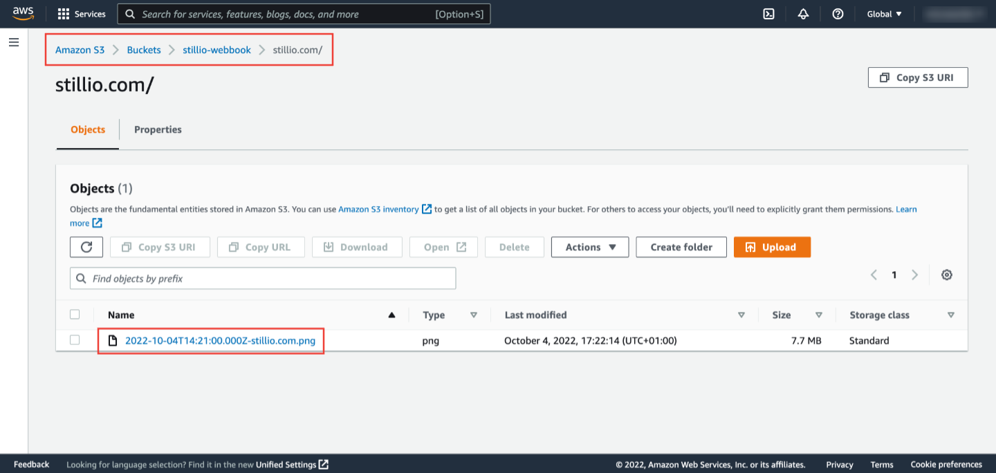Open Unified Settings link
996x473 pixels.
pos(286,465)
